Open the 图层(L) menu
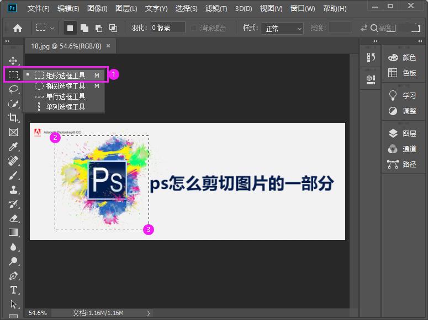Viewport: 428px width, 320px height. tap(126, 8)
